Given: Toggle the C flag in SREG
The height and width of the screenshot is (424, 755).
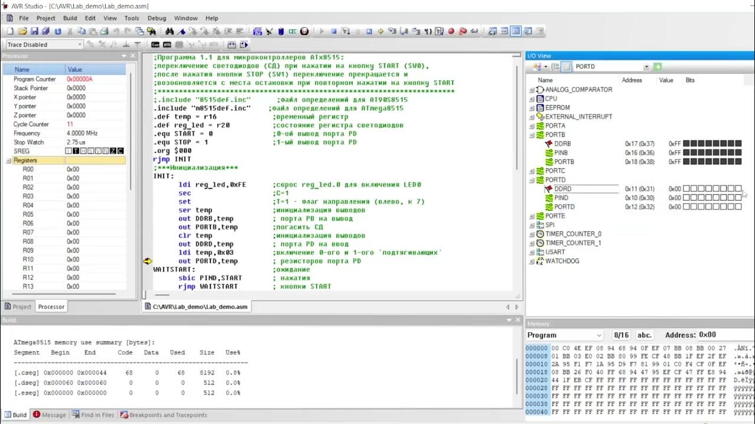Looking at the screenshot, I should click(x=120, y=151).
